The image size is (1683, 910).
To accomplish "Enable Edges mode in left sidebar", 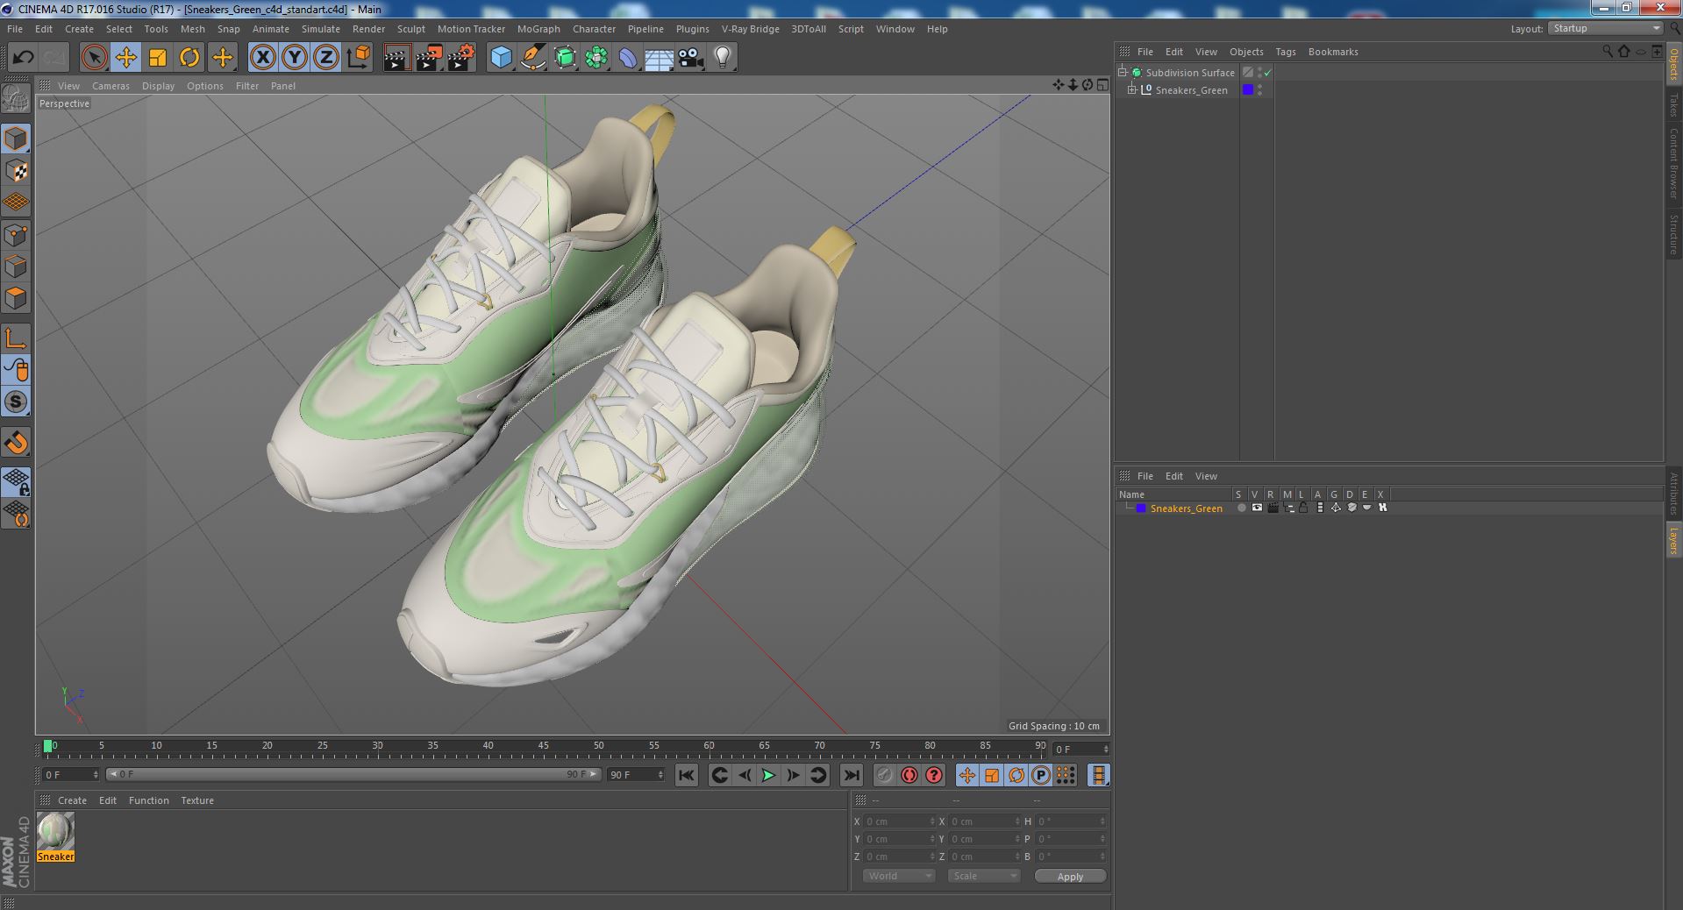I will pos(16,267).
